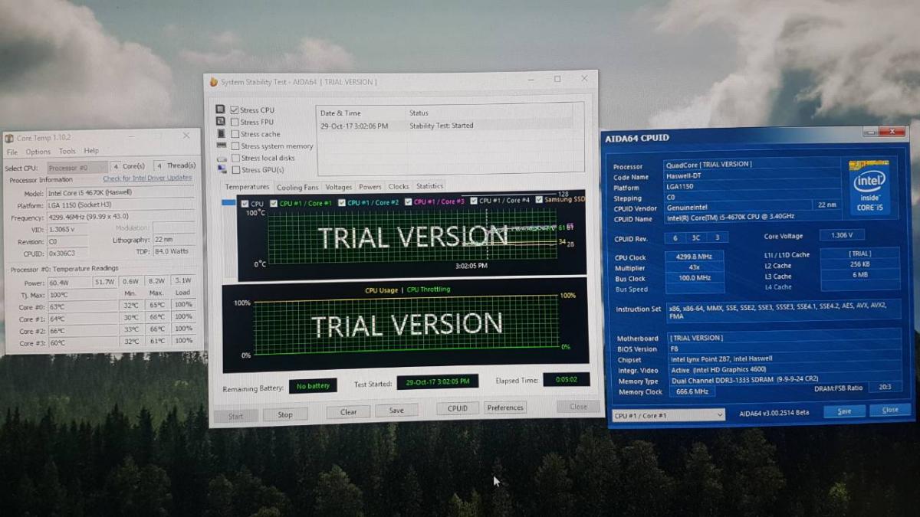
Task: Click the Date & Time column header
Action: click(340, 113)
